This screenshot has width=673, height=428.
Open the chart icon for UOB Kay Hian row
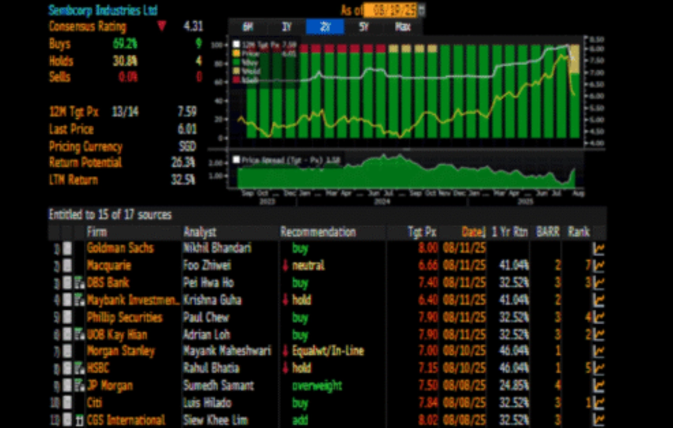(599, 335)
